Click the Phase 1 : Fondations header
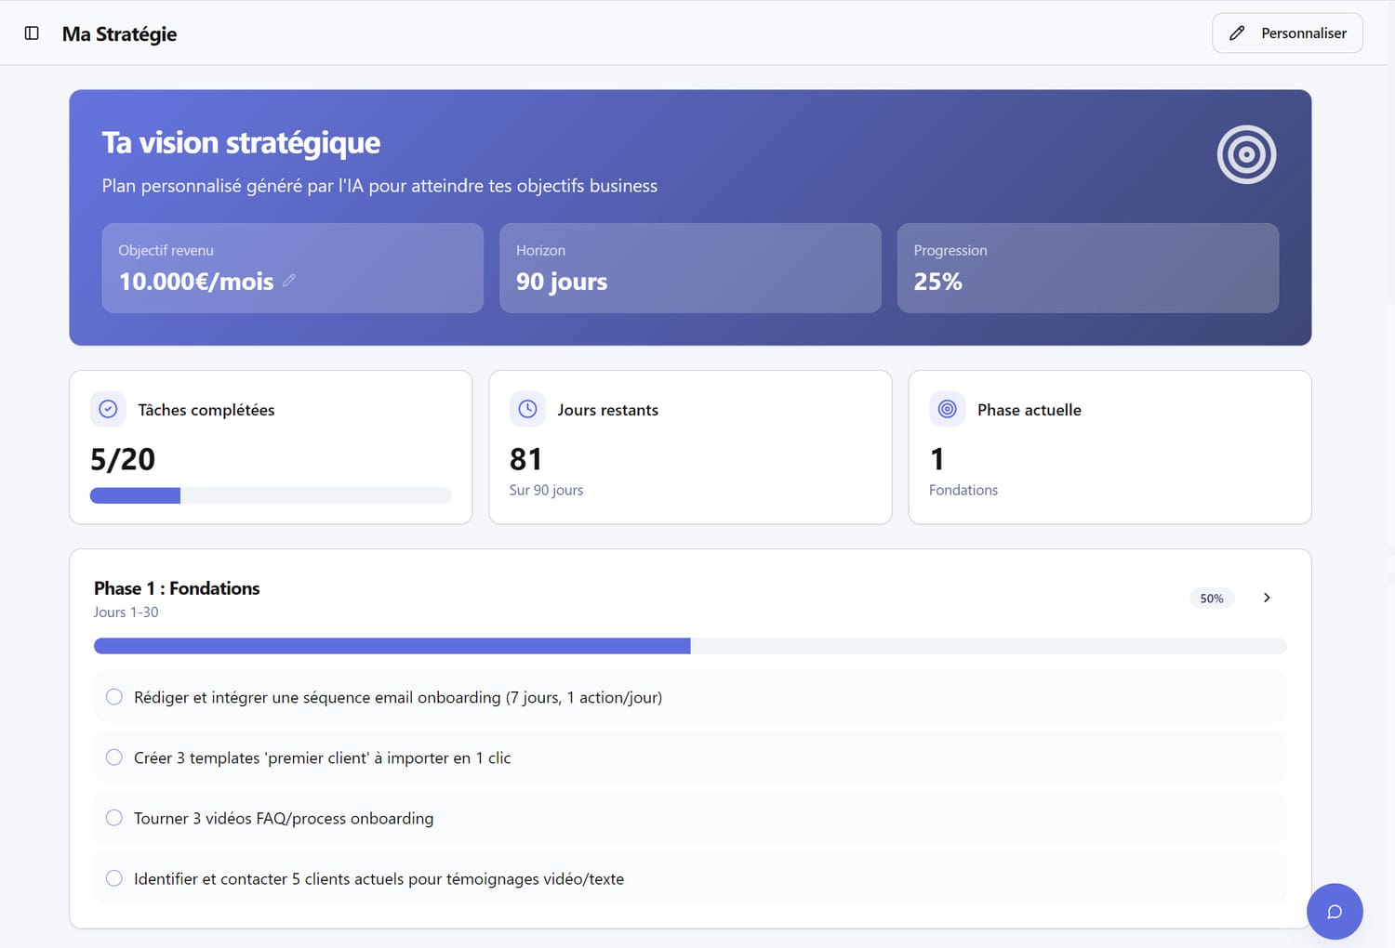This screenshot has height=948, width=1395. pyautogui.click(x=177, y=588)
